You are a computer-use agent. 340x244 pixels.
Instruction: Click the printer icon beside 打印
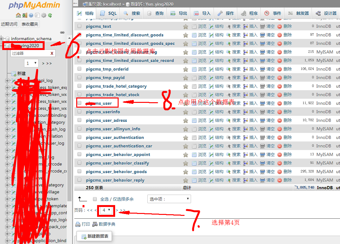[78, 224]
